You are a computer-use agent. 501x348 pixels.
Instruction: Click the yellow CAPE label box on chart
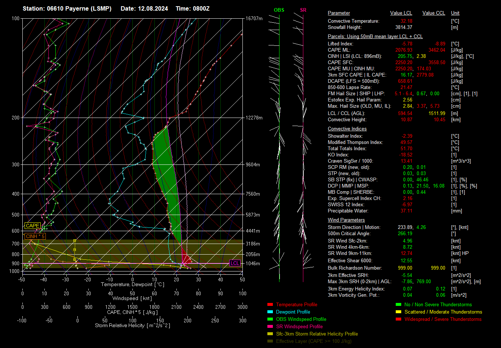pyautogui.click(x=33, y=226)
